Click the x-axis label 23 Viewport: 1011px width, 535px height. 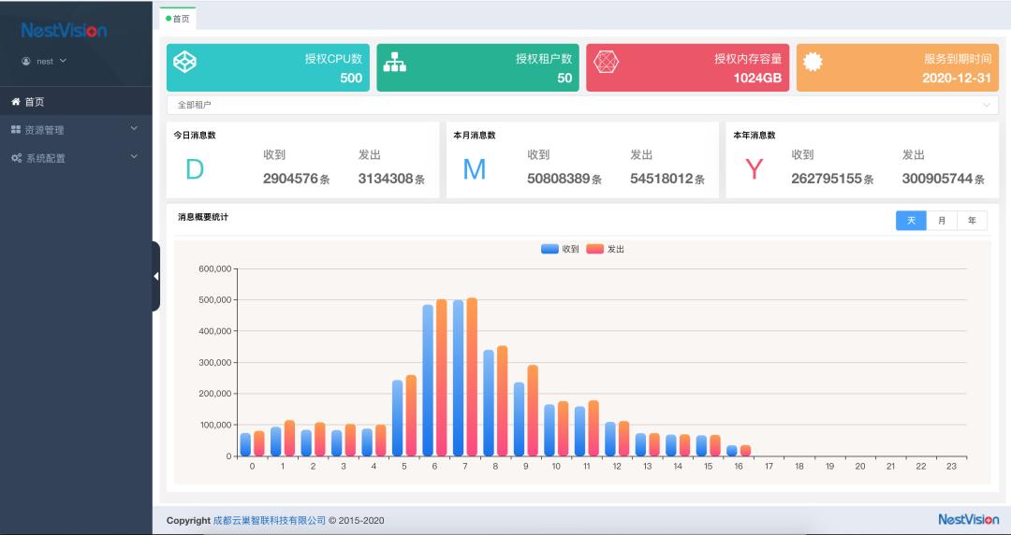tap(951, 466)
